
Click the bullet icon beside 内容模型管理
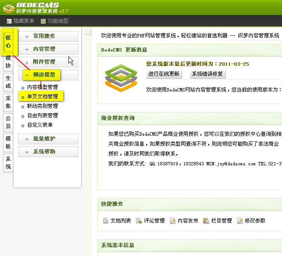point(23,88)
